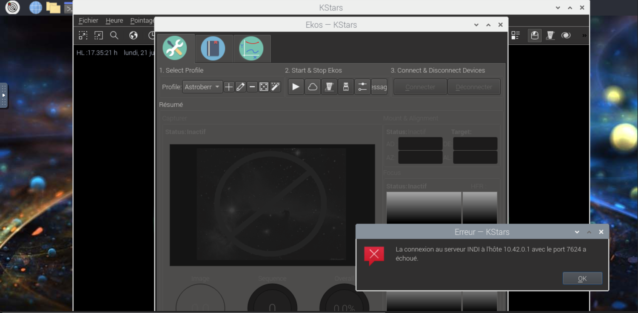Click the zoom-out icon in KStars toolbar
The width and height of the screenshot is (638, 313).
coord(99,35)
